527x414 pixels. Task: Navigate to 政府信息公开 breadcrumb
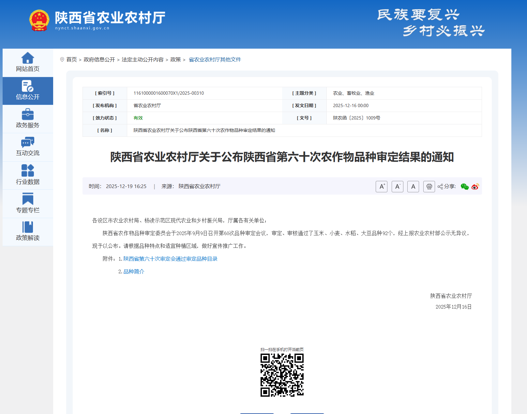pyautogui.click(x=99, y=60)
